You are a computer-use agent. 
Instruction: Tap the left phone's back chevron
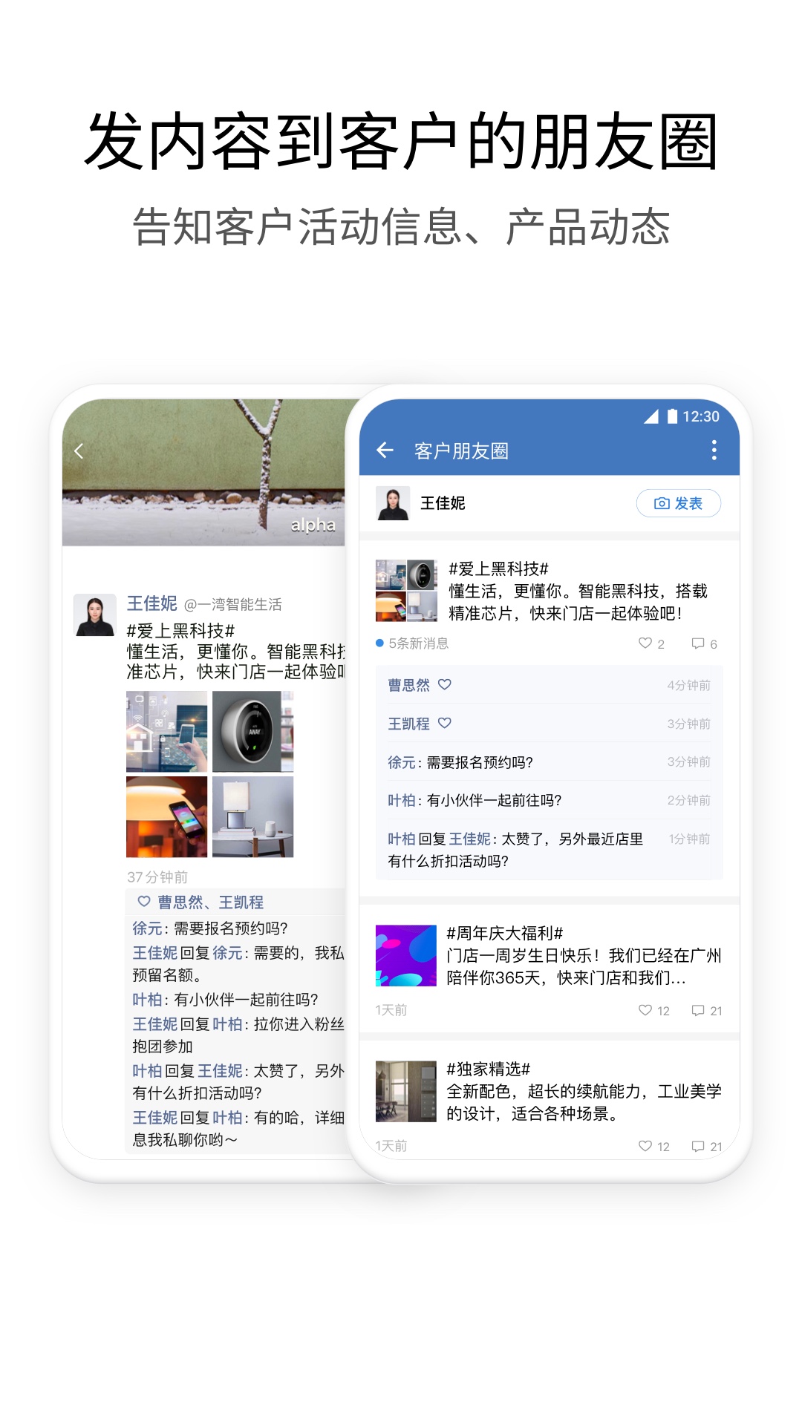pos(79,451)
